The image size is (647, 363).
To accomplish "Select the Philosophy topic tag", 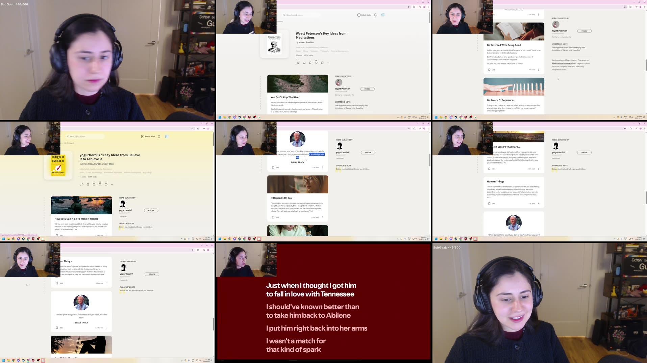I will [x=324, y=51].
